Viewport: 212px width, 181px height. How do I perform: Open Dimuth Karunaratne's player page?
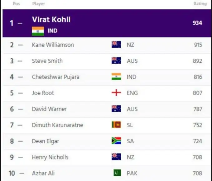click(57, 125)
